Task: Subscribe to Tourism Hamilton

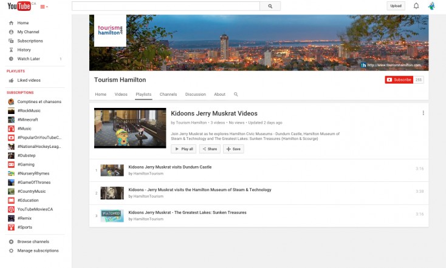Action: [x=399, y=80]
